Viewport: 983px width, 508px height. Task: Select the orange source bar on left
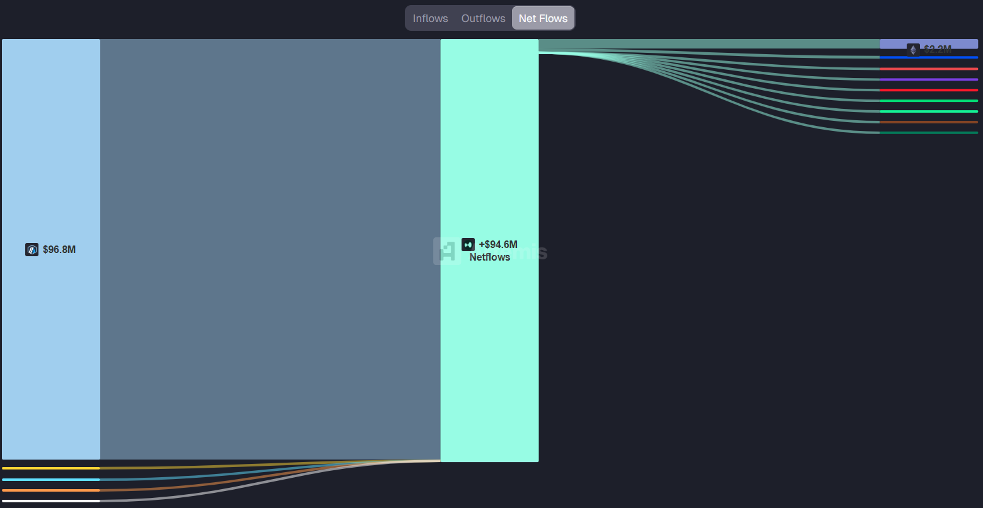50,490
